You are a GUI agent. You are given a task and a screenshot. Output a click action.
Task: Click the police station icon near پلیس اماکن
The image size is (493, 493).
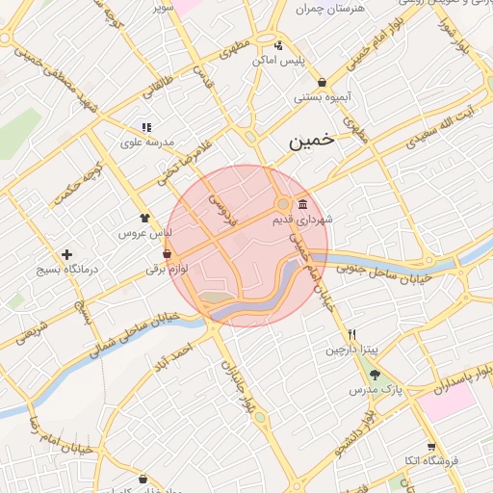[x=278, y=45]
